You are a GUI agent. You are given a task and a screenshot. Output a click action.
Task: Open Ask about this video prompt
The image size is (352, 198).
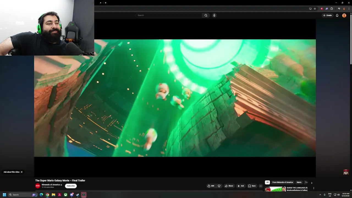[12, 172]
